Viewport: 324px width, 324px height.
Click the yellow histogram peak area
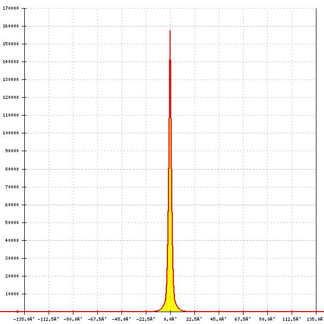170,268
